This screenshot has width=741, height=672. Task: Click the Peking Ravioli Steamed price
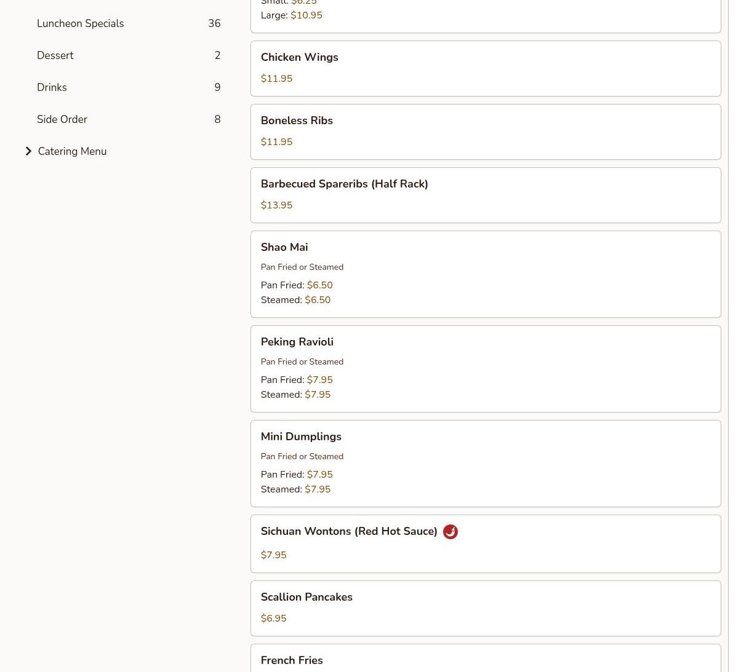[317, 395]
